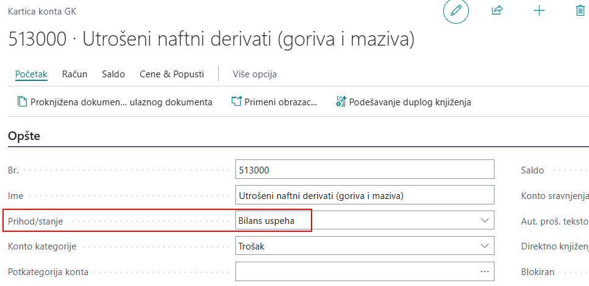Viewport: 589px width, 286px height.
Task: Open the Početak tab
Action: pos(31,74)
